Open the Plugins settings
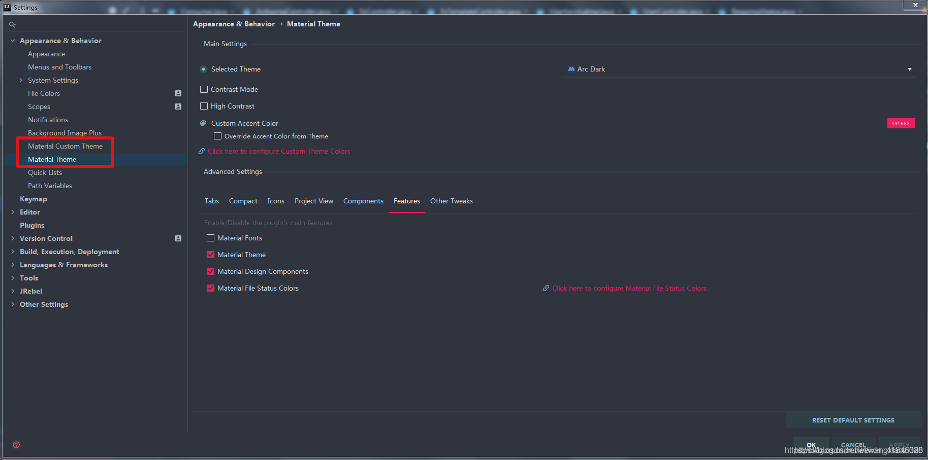The height and width of the screenshot is (460, 928). [32, 225]
